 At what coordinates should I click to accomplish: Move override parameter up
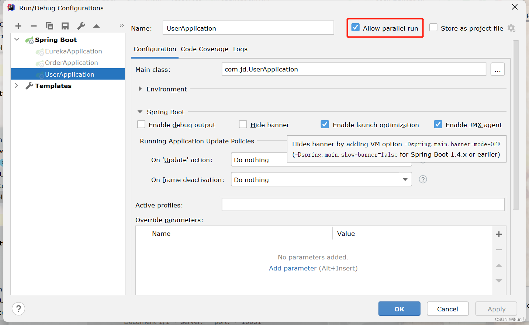pos(499,266)
